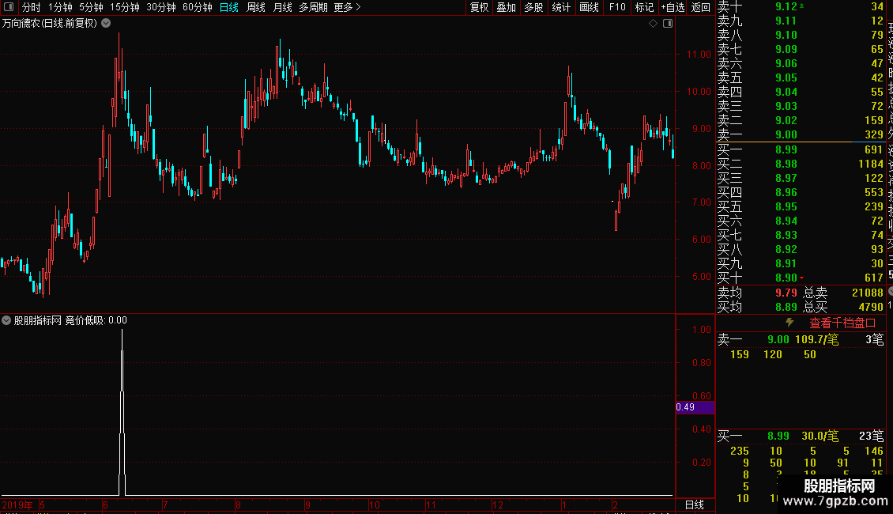Click the 买一 8.99 30.0/笔 detail header
The width and height of the screenshot is (893, 514).
tap(801, 436)
